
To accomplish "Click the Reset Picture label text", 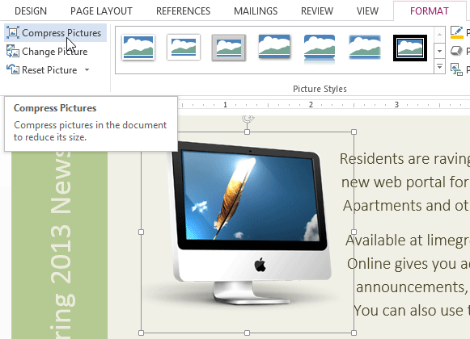I will (x=49, y=70).
